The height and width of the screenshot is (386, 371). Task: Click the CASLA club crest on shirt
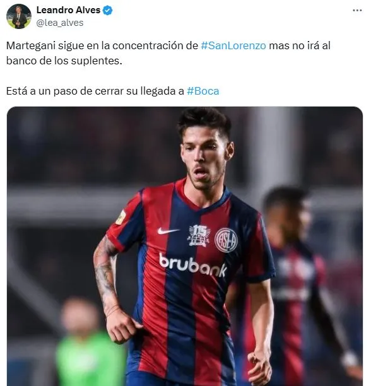point(226,240)
